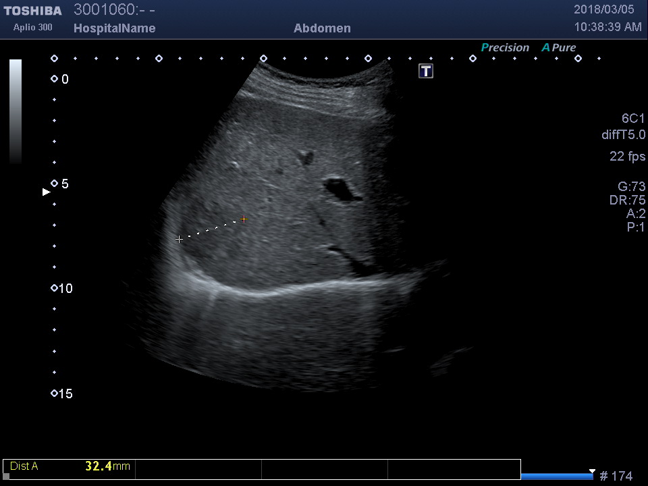Select the white caliper cross marker

pos(179,239)
